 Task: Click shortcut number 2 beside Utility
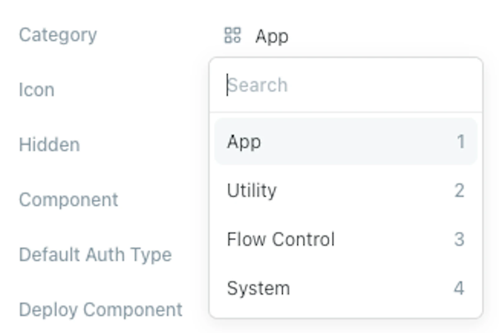point(459,190)
